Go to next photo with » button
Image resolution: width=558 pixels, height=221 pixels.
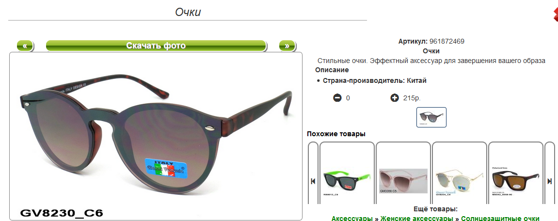(287, 46)
